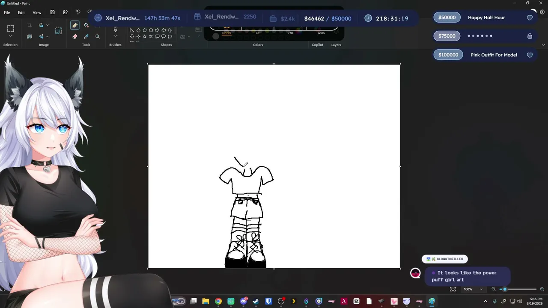The height and width of the screenshot is (308, 548).
Task: Open the View menu
Action: coord(37,12)
